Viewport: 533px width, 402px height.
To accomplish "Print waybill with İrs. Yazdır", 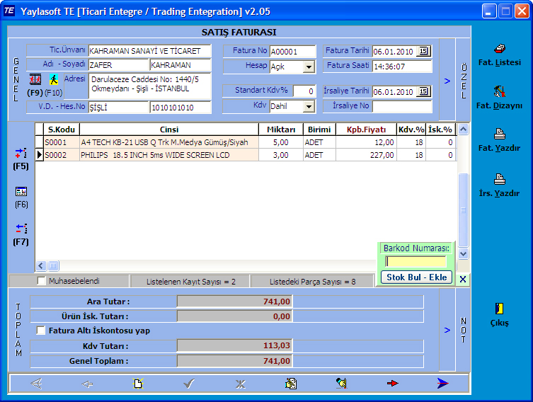I will point(499,179).
